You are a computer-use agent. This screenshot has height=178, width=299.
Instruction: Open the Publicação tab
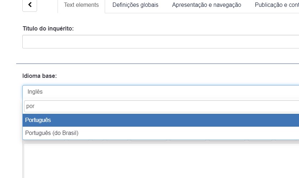click(276, 5)
